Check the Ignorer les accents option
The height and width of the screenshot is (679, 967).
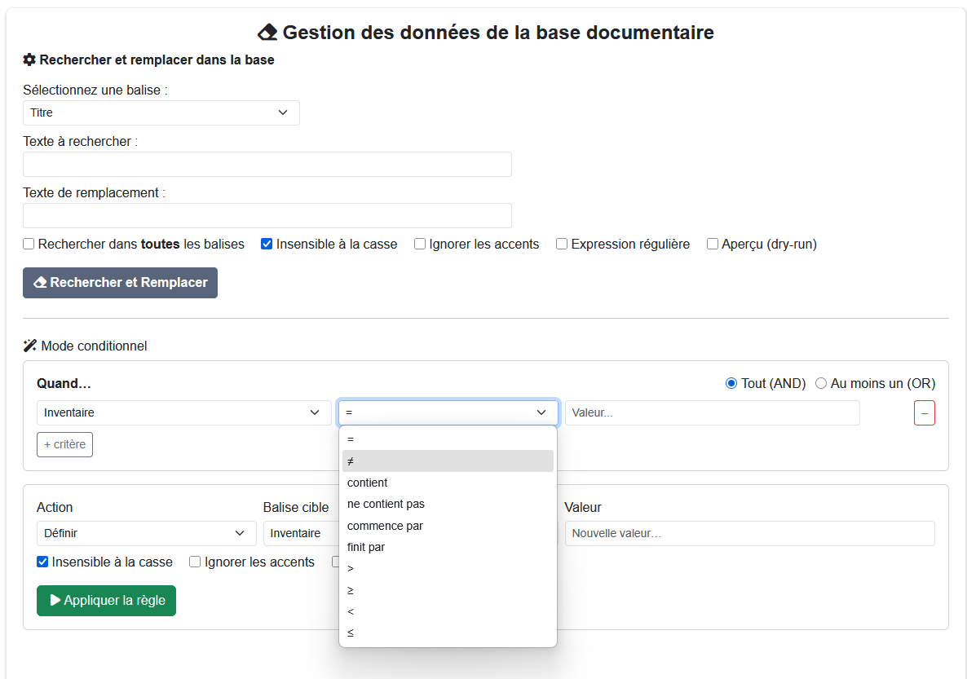tap(419, 244)
